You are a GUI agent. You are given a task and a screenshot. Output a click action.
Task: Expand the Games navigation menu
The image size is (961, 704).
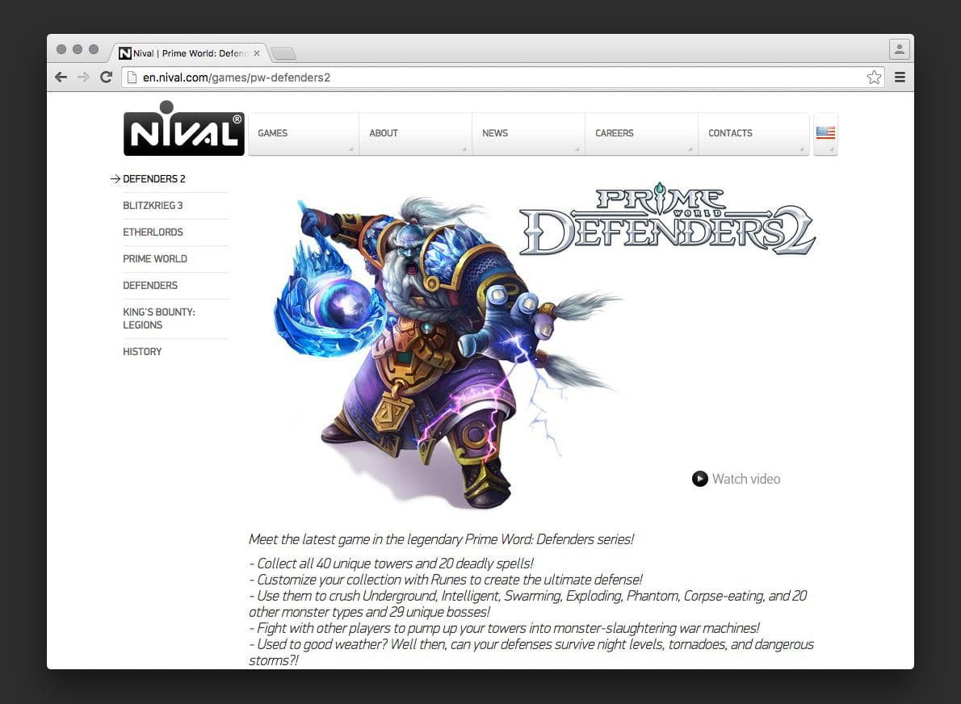click(303, 133)
